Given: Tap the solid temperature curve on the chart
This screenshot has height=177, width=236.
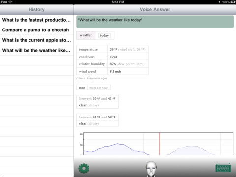Looking at the screenshot, I should pos(117,149).
